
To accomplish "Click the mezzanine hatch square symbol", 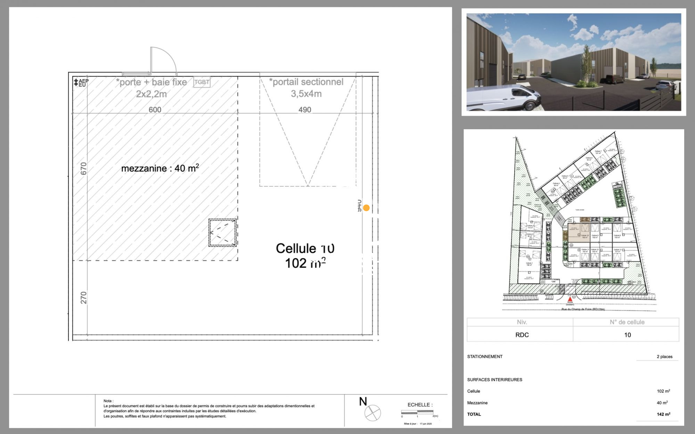I will pos(222,233).
